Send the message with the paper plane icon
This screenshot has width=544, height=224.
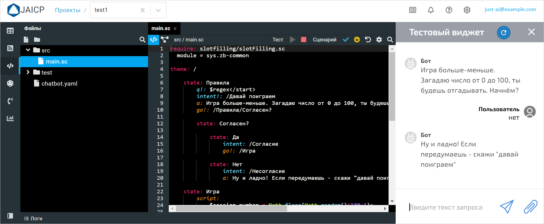pyautogui.click(x=507, y=207)
